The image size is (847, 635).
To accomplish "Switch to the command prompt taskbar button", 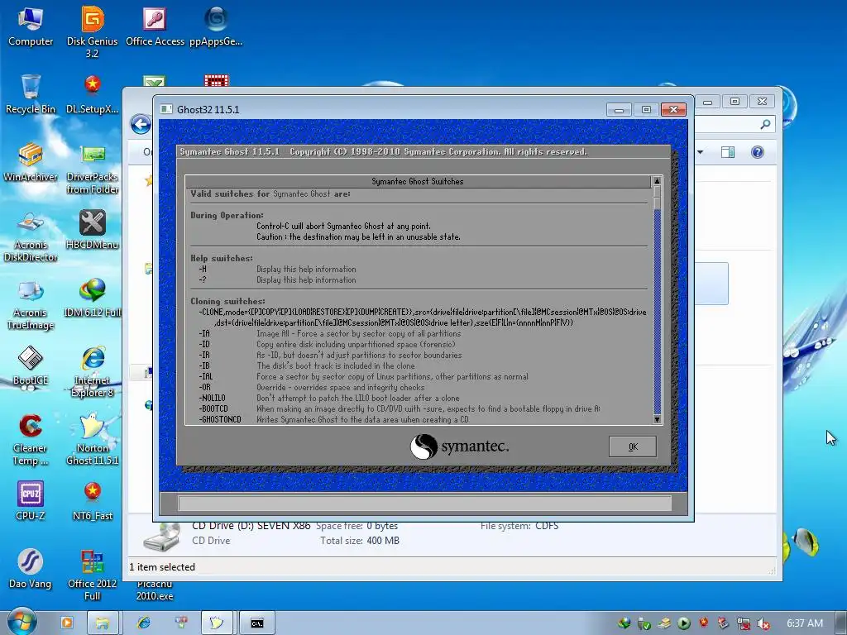I will pyautogui.click(x=257, y=623).
